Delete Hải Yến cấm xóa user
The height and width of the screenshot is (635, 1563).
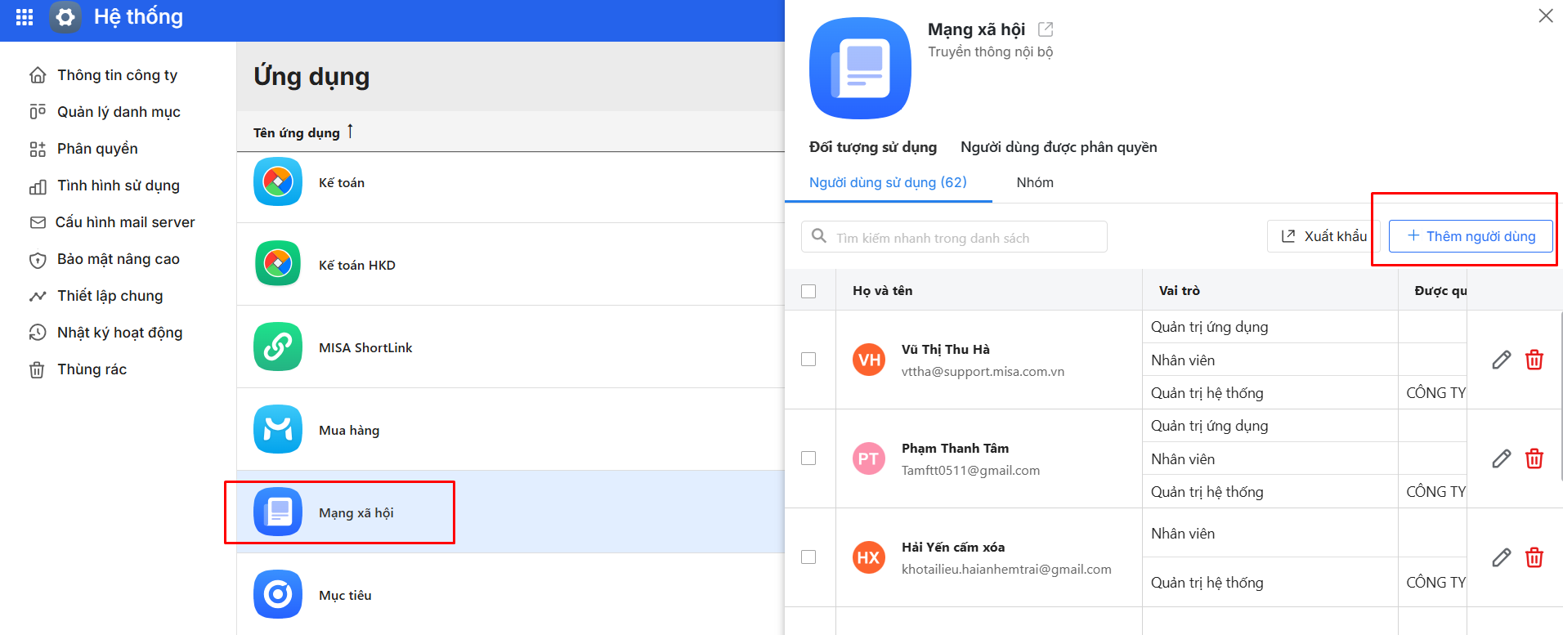1534,557
